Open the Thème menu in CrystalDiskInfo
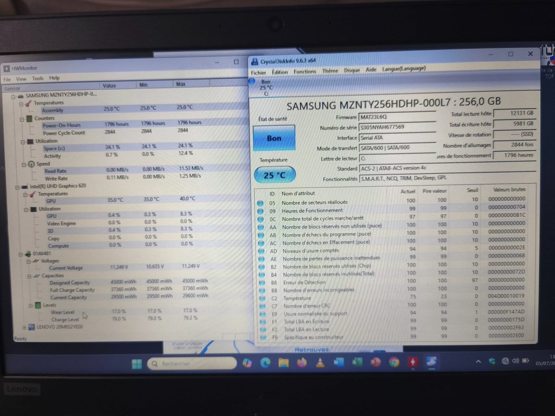This screenshot has width=555, height=416. tap(330, 71)
